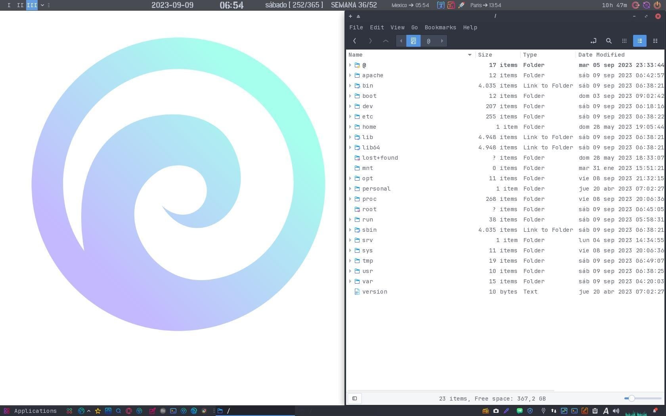Open the radio tray icon
Image resolution: width=666 pixels, height=416 pixels.
point(485,411)
